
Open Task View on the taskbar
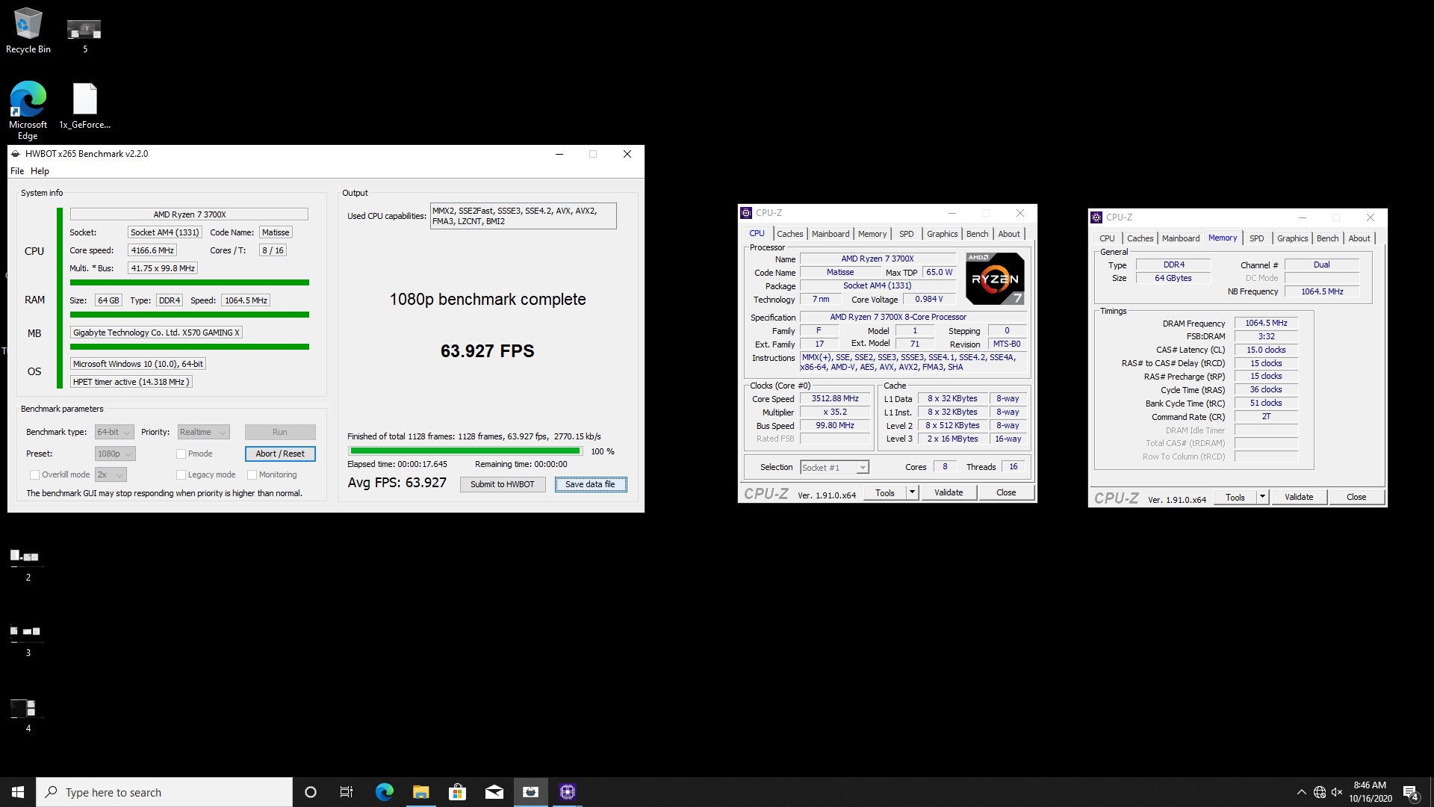[x=347, y=792]
